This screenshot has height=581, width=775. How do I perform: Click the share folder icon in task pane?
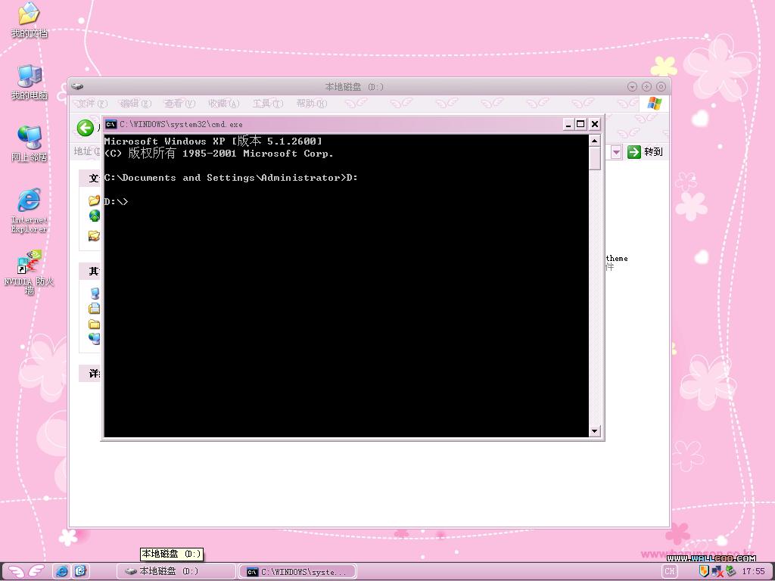[x=94, y=236]
